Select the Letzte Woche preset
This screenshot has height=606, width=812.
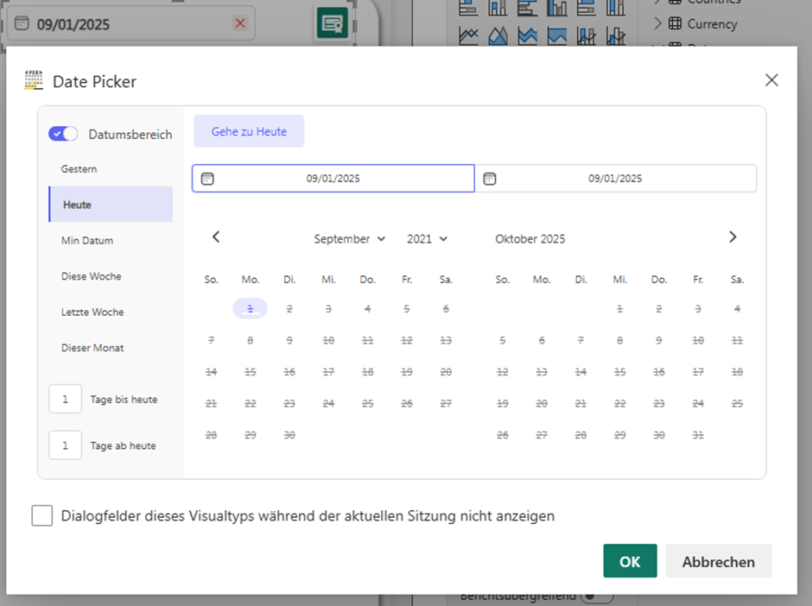coord(111,312)
